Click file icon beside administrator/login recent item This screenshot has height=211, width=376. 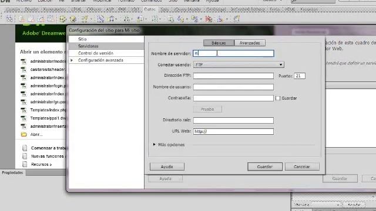pos(23,86)
